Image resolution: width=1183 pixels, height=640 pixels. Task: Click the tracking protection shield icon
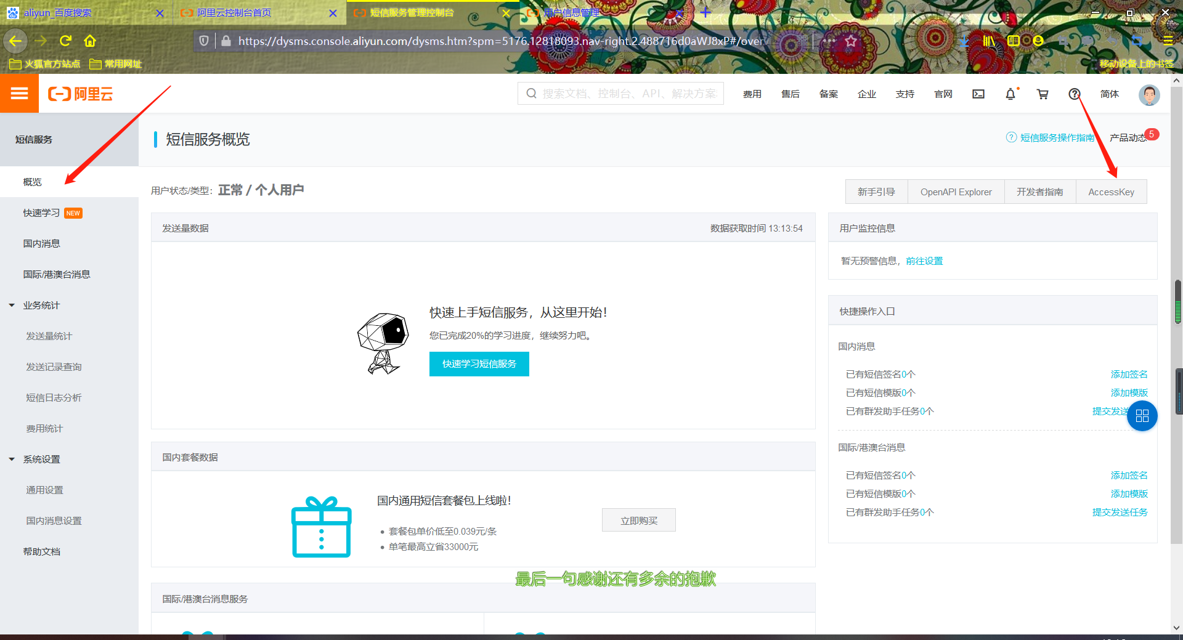tap(204, 41)
